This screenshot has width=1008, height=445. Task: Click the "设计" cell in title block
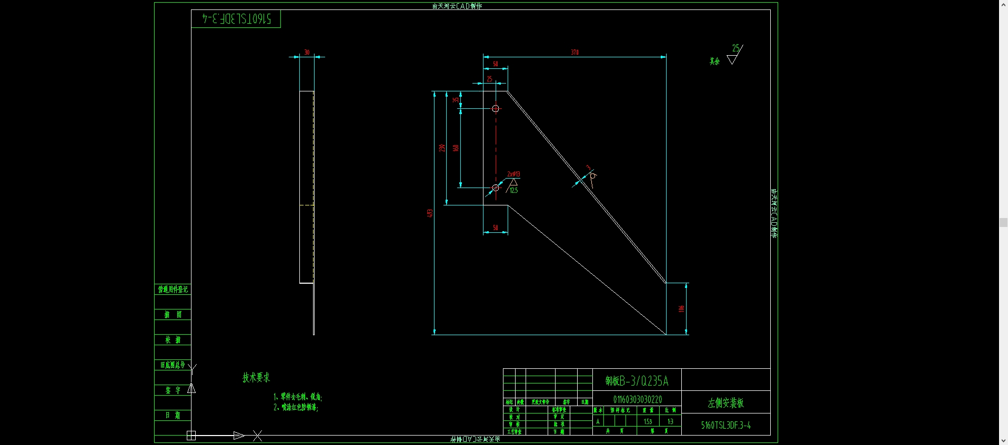coord(515,409)
